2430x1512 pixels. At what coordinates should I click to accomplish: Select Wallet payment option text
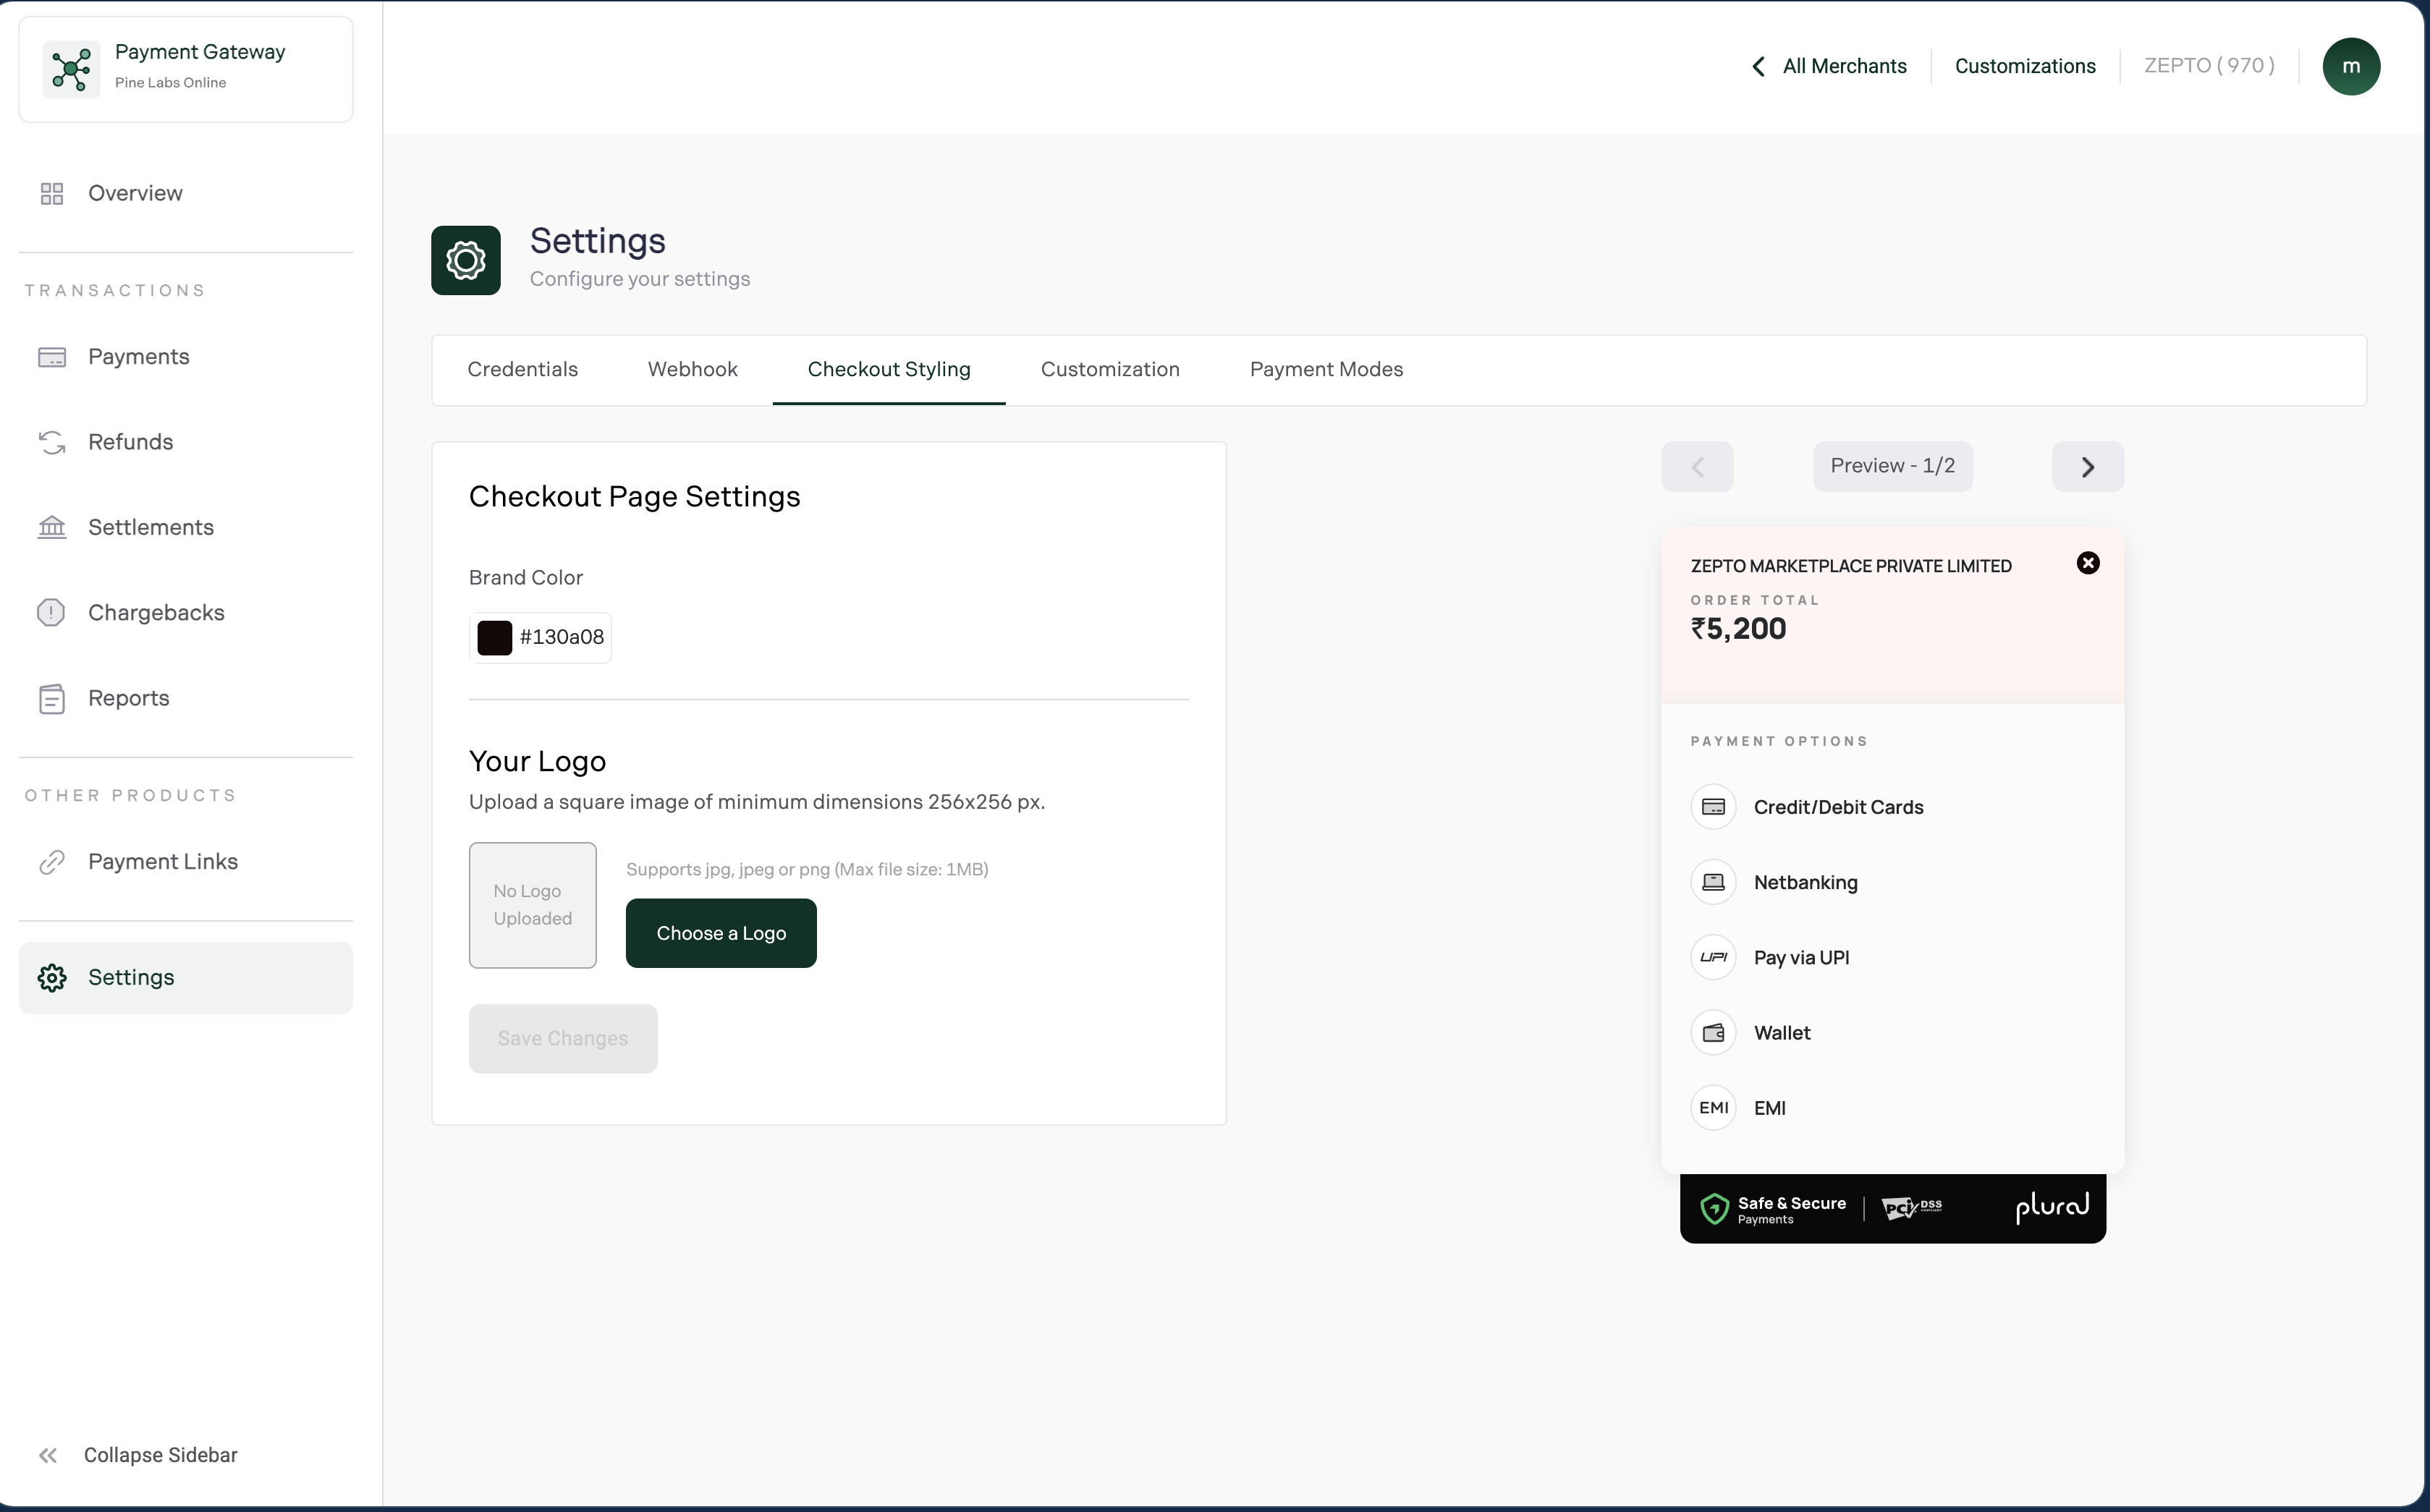(x=1782, y=1033)
